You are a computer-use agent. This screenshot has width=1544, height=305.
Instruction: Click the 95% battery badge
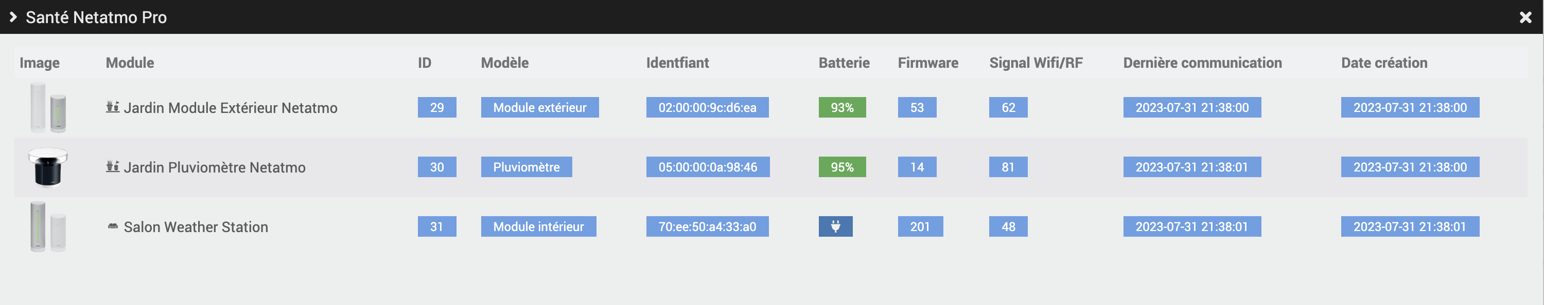841,167
